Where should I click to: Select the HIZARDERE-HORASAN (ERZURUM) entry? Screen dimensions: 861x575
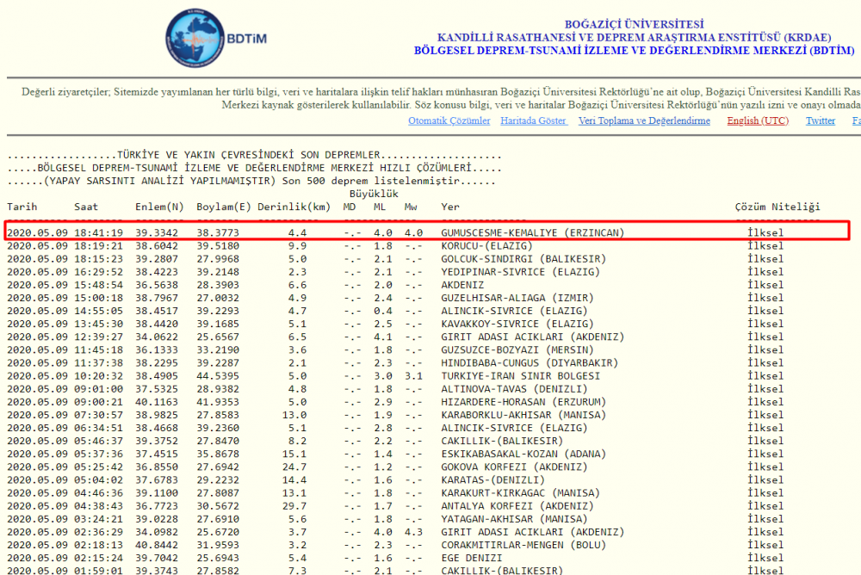point(517,402)
